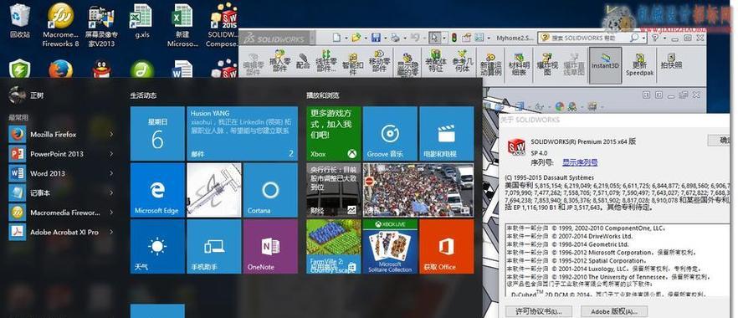Open dropdown arrow beside Save icon

[x=386, y=38]
